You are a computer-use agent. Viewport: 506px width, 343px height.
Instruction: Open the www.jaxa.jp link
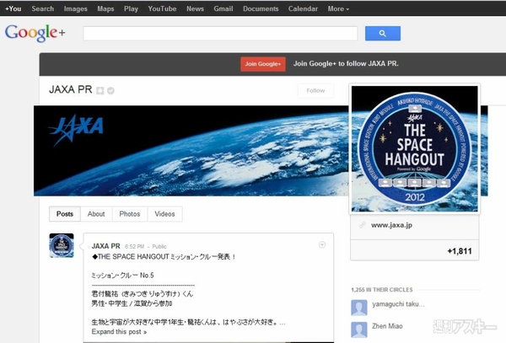point(391,225)
